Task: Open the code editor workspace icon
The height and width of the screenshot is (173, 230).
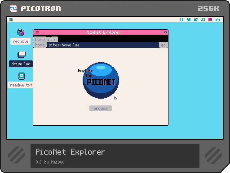Action: [x=181, y=19]
